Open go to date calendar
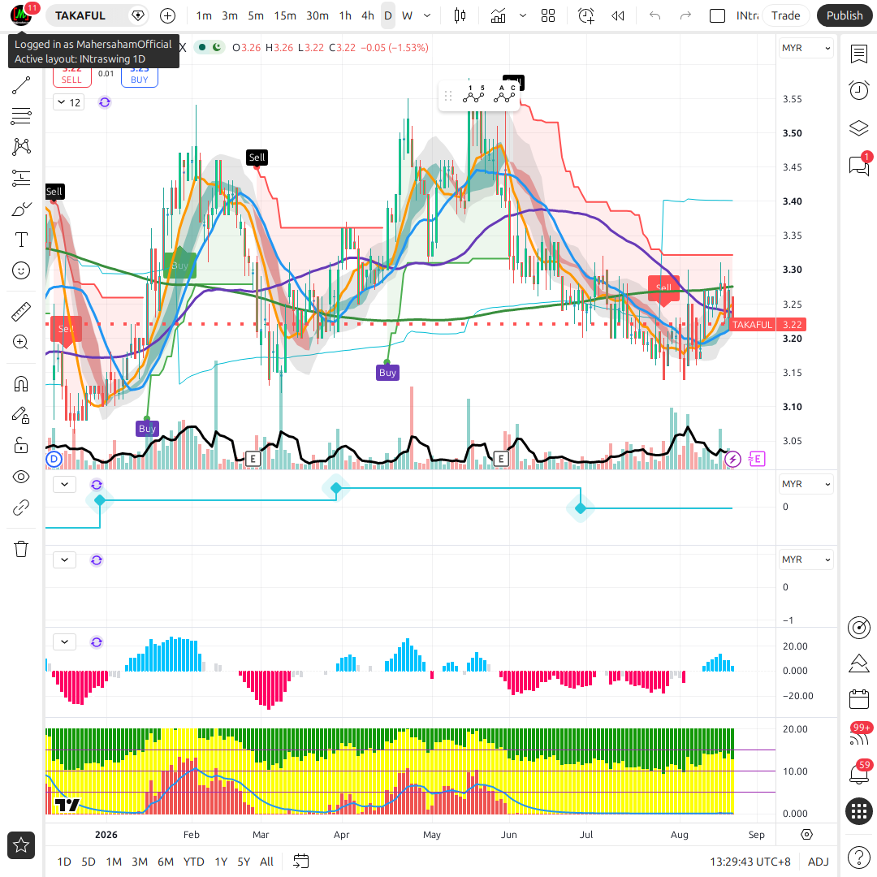Screen dimensions: 877x877 (x=301, y=862)
